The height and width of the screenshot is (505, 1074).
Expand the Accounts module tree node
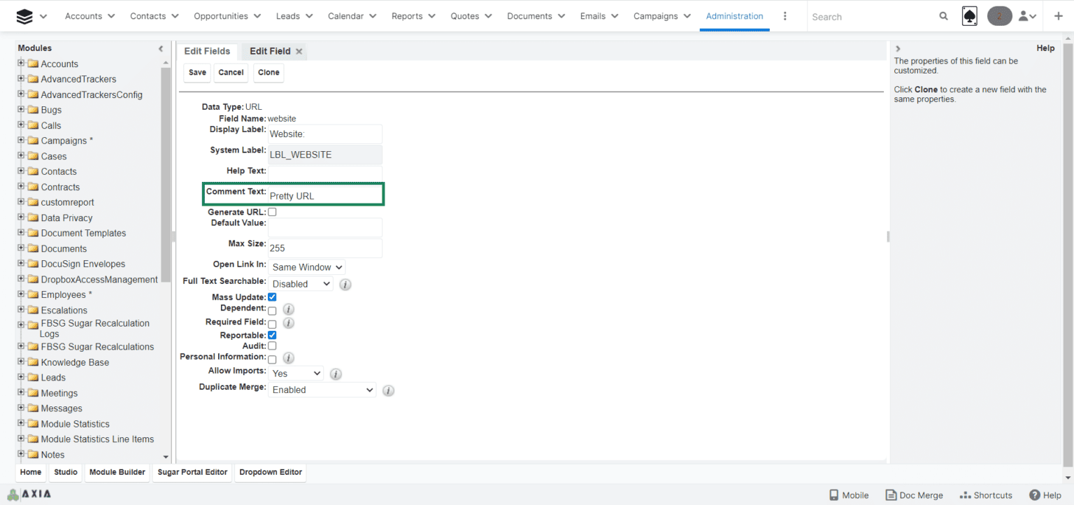pyautogui.click(x=21, y=64)
